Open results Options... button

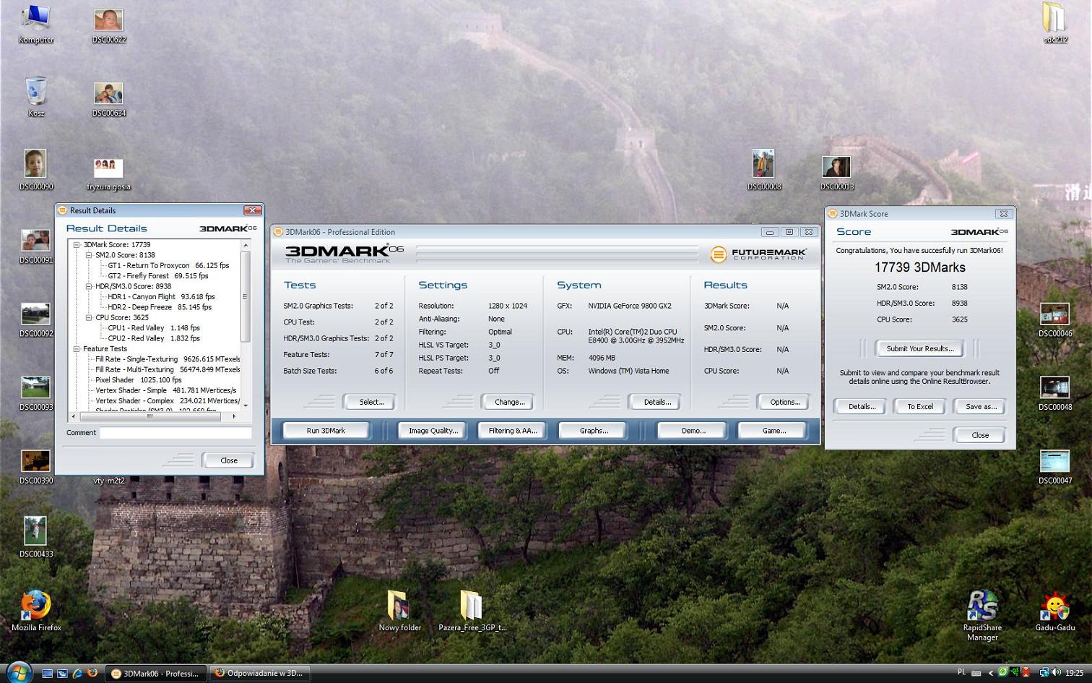click(784, 402)
